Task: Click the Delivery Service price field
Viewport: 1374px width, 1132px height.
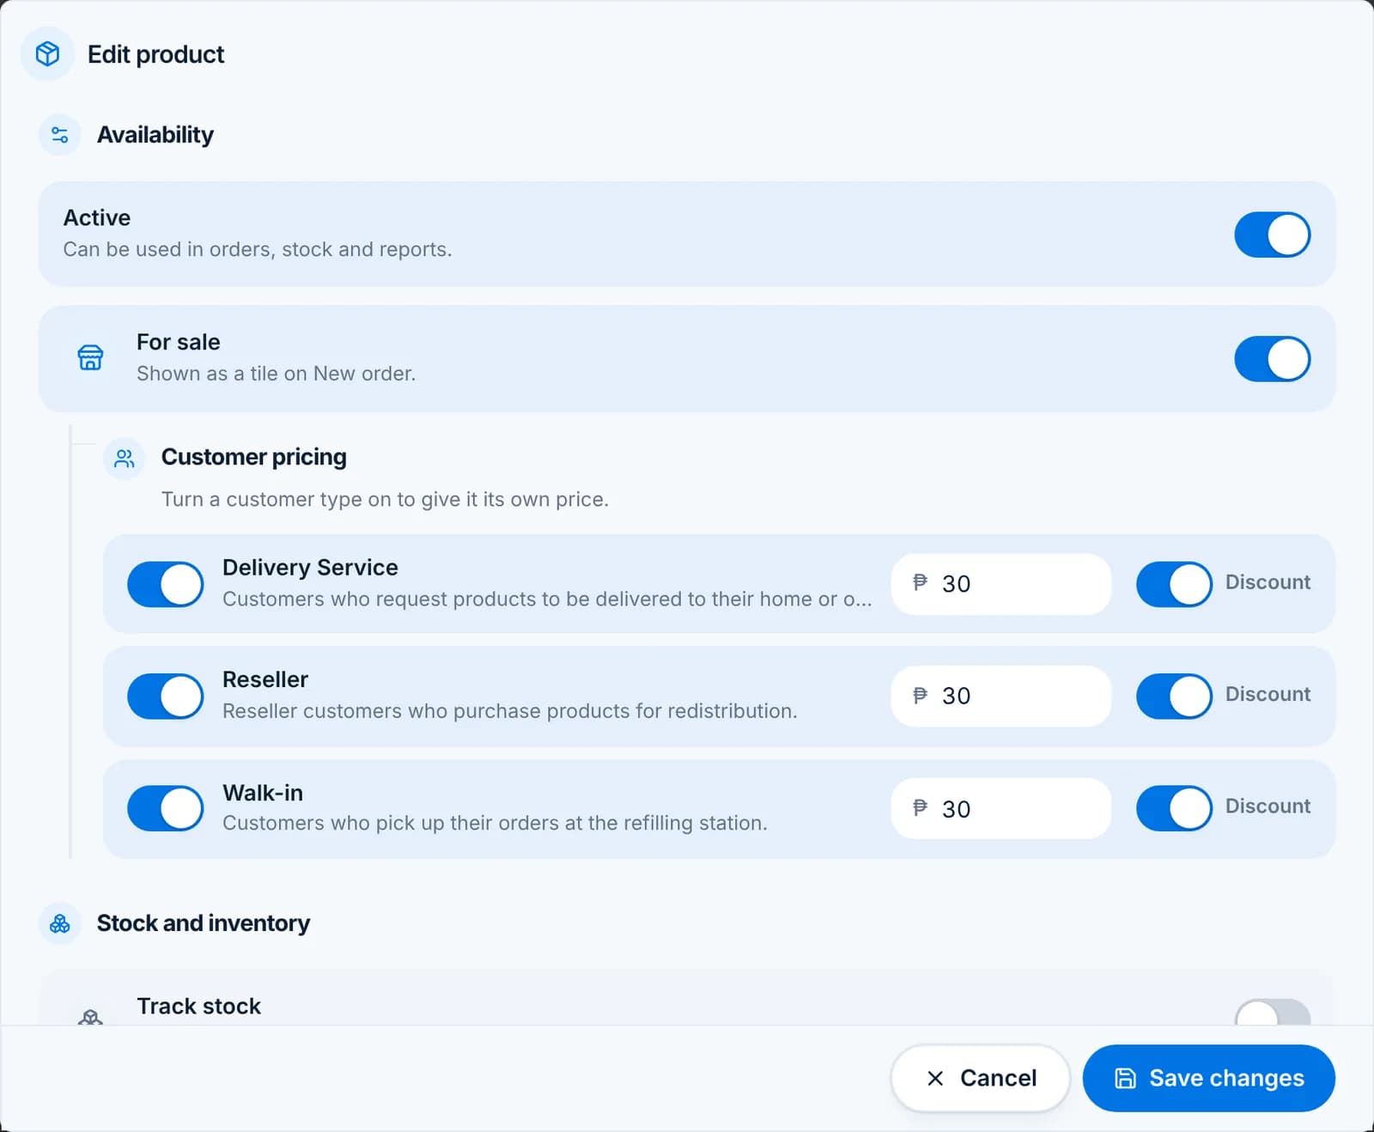Action: click(1000, 584)
